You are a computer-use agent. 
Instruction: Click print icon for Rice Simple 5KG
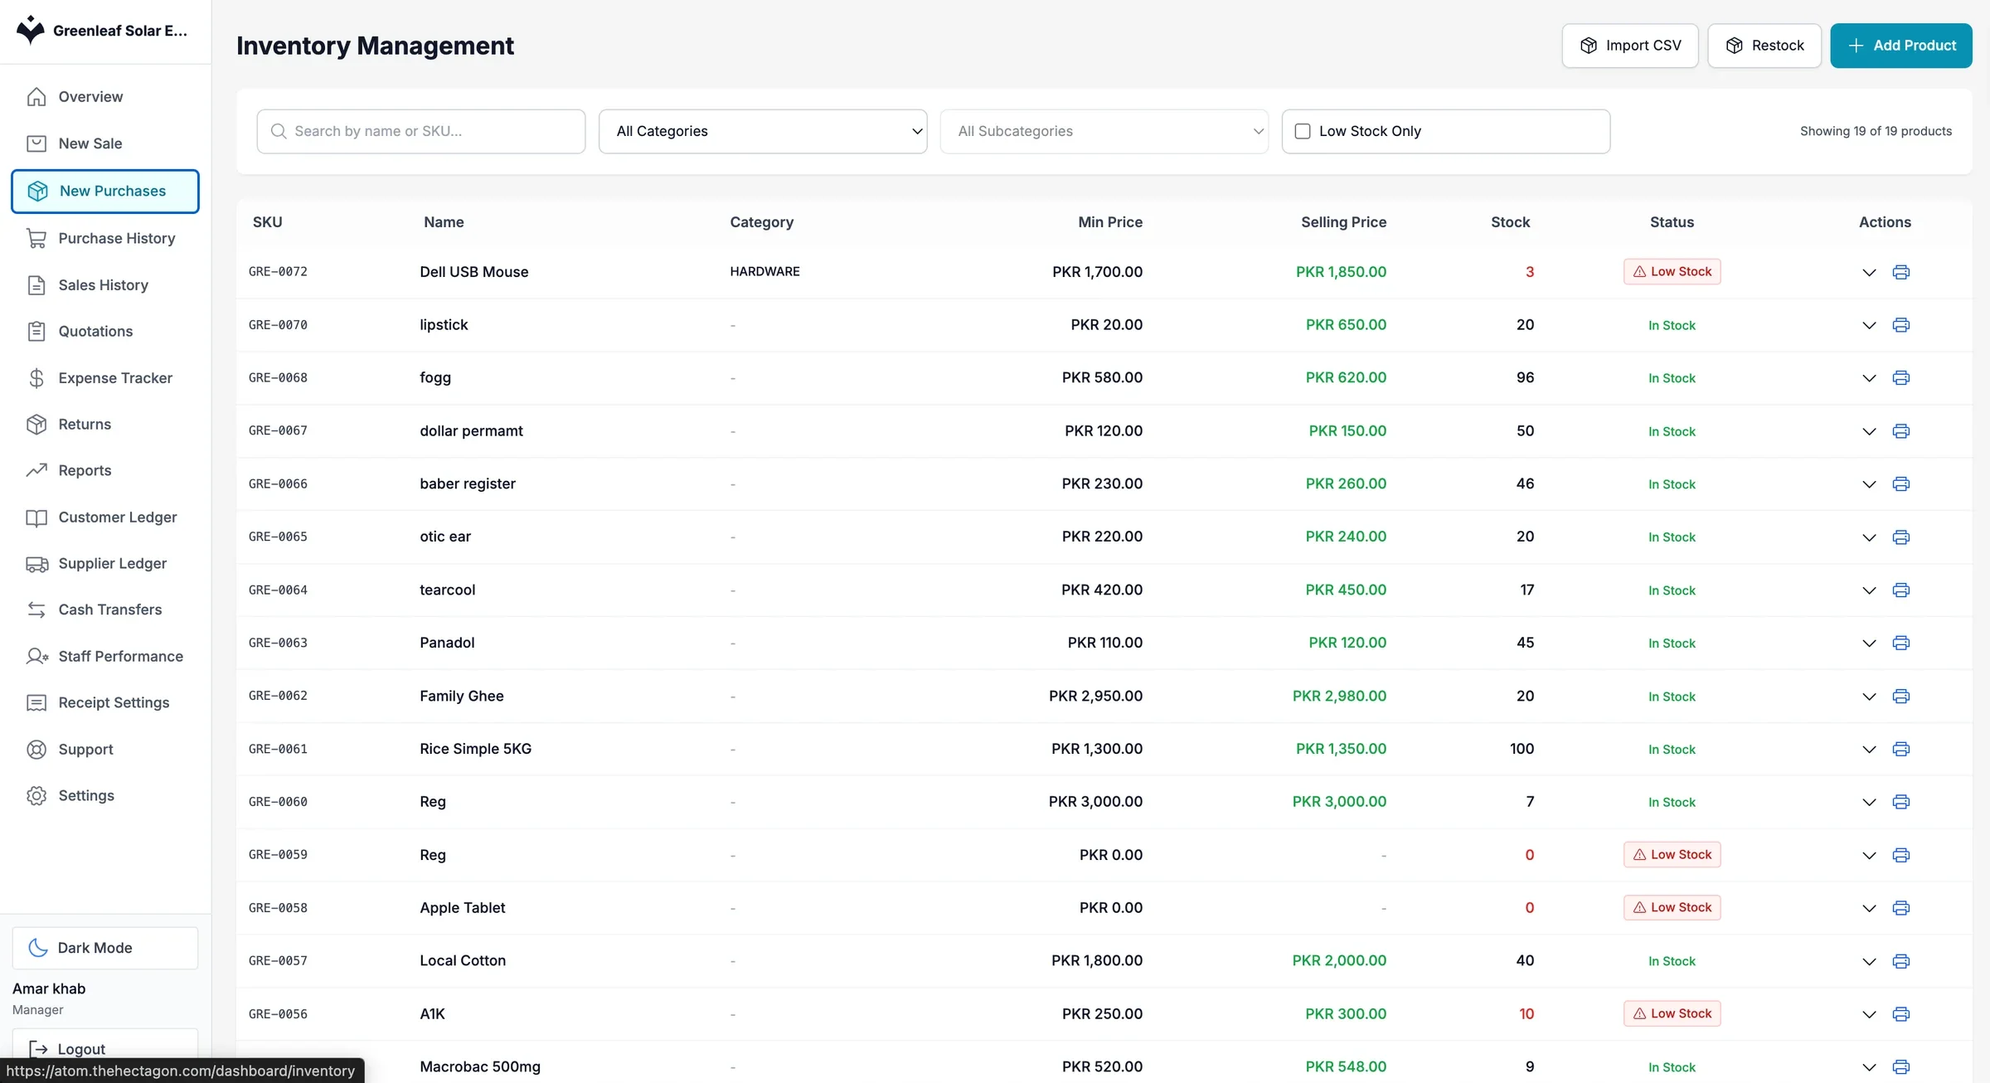(x=1901, y=749)
